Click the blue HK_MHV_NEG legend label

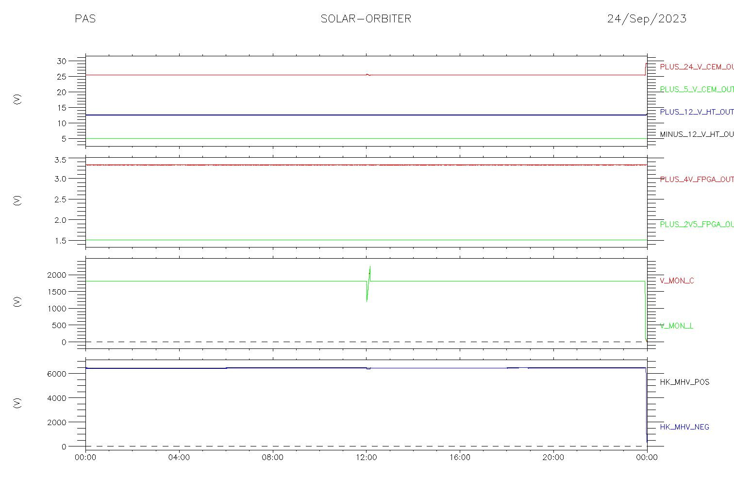(684, 427)
